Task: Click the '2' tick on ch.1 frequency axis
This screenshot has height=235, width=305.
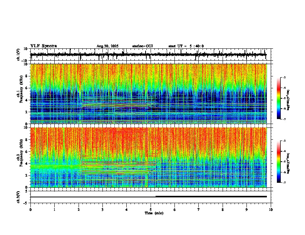Action: click(x=27, y=112)
